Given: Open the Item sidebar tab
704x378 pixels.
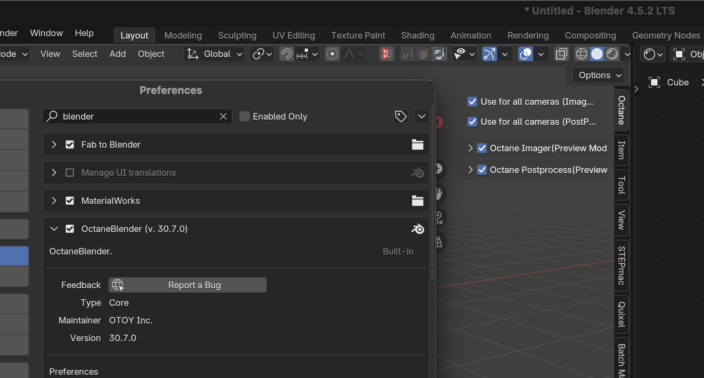Looking at the screenshot, I should click(x=621, y=150).
